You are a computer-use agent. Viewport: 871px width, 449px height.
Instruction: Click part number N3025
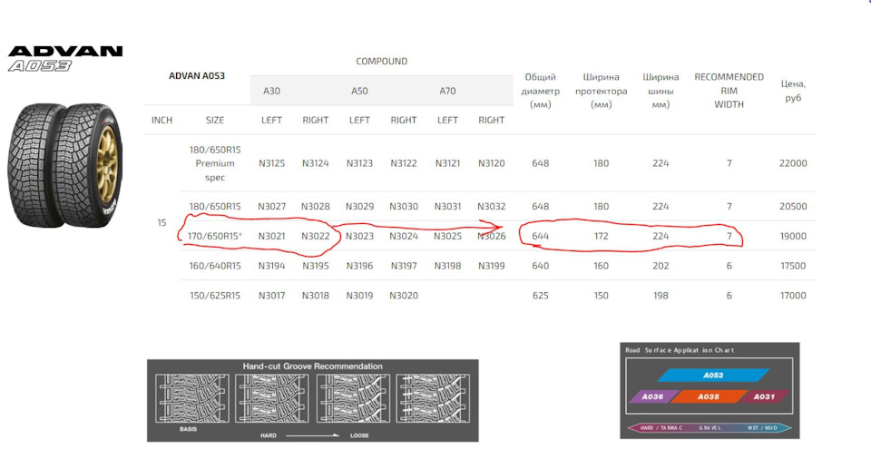(447, 236)
